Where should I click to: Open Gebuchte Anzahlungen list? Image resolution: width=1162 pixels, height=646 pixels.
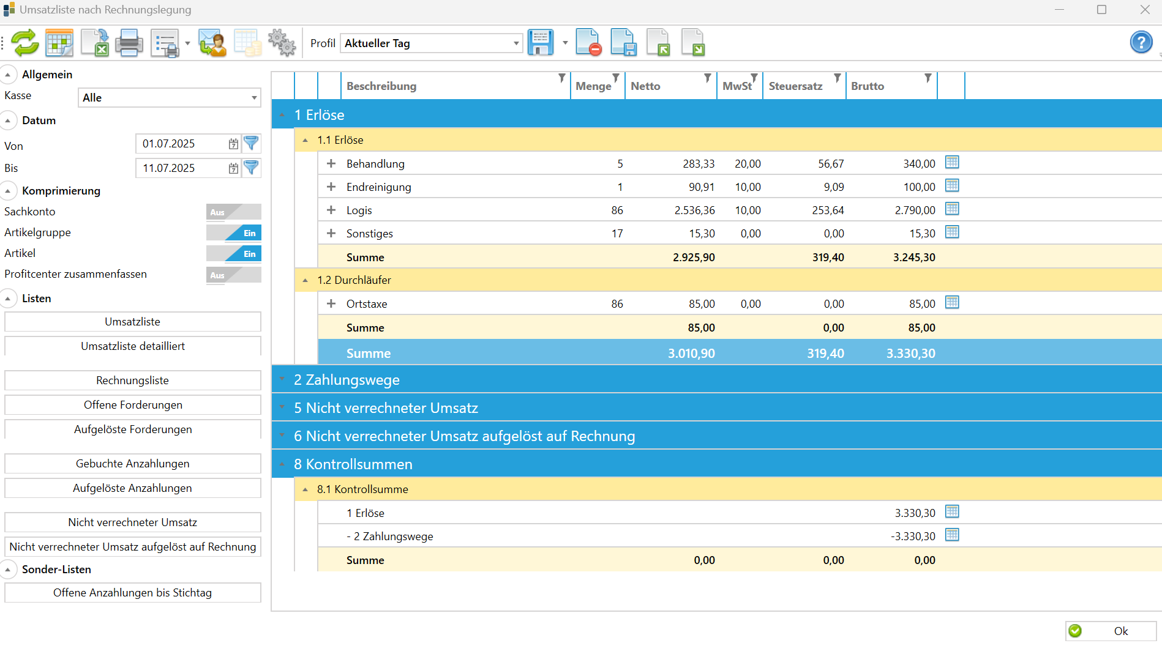pos(133,464)
